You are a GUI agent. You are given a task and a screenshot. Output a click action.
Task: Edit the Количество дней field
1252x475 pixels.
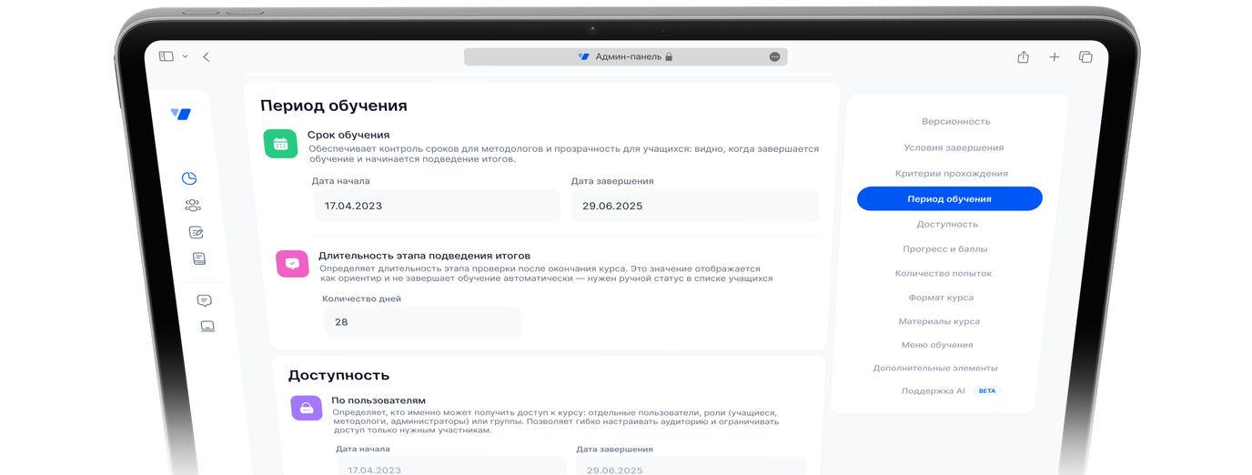422,322
